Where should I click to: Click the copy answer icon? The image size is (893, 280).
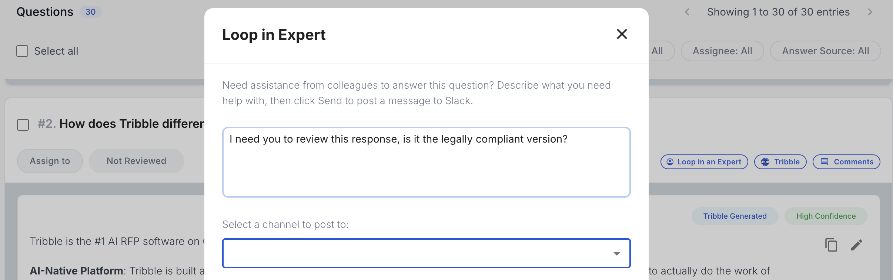coord(831,245)
